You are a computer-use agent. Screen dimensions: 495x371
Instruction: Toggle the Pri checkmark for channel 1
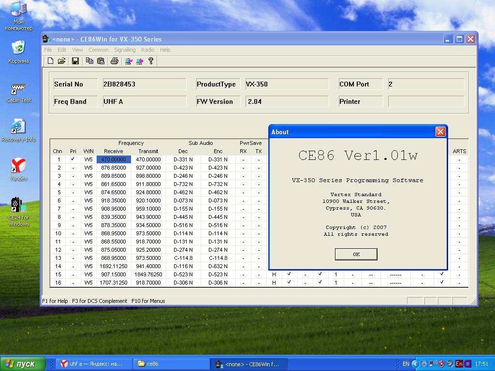(x=73, y=159)
